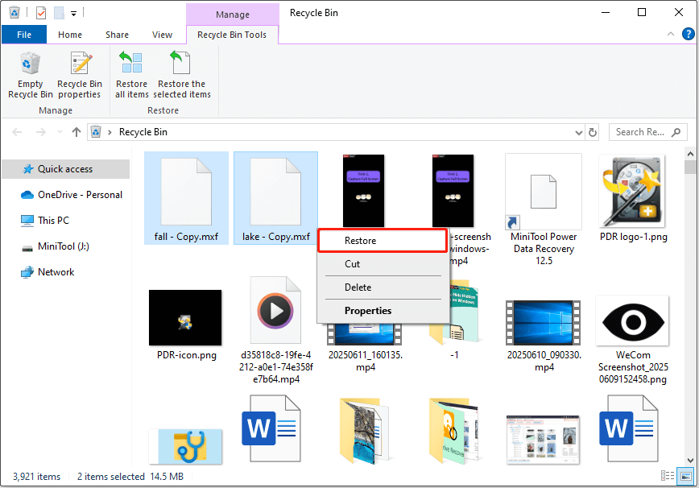Select WeCom Screenshot png file
Image resolution: width=699 pixels, height=488 pixels.
click(x=633, y=340)
